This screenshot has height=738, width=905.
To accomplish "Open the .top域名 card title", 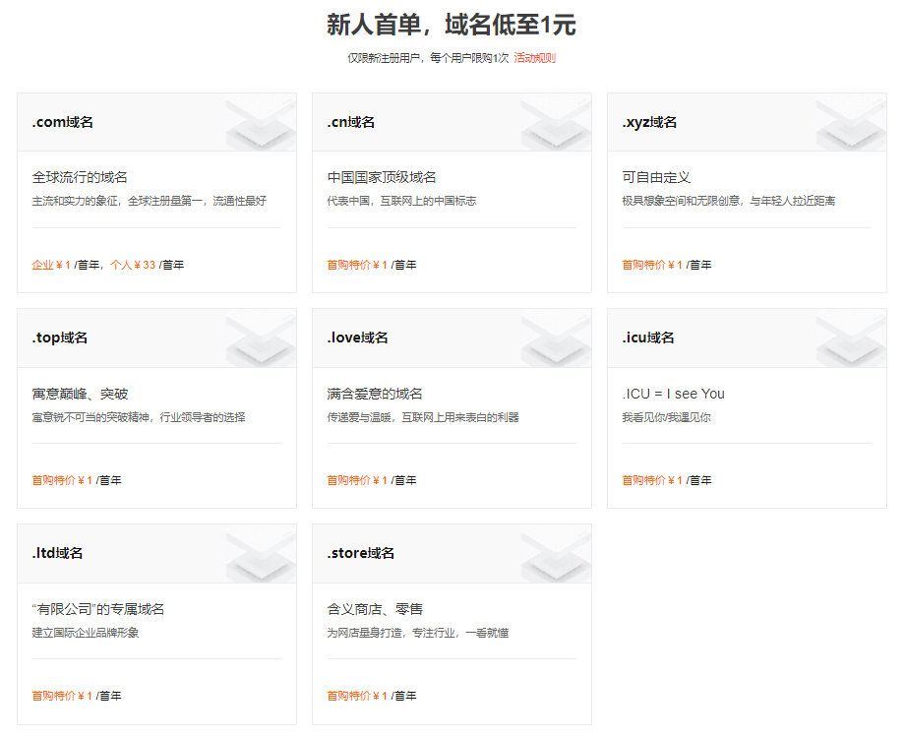I will 60,338.
